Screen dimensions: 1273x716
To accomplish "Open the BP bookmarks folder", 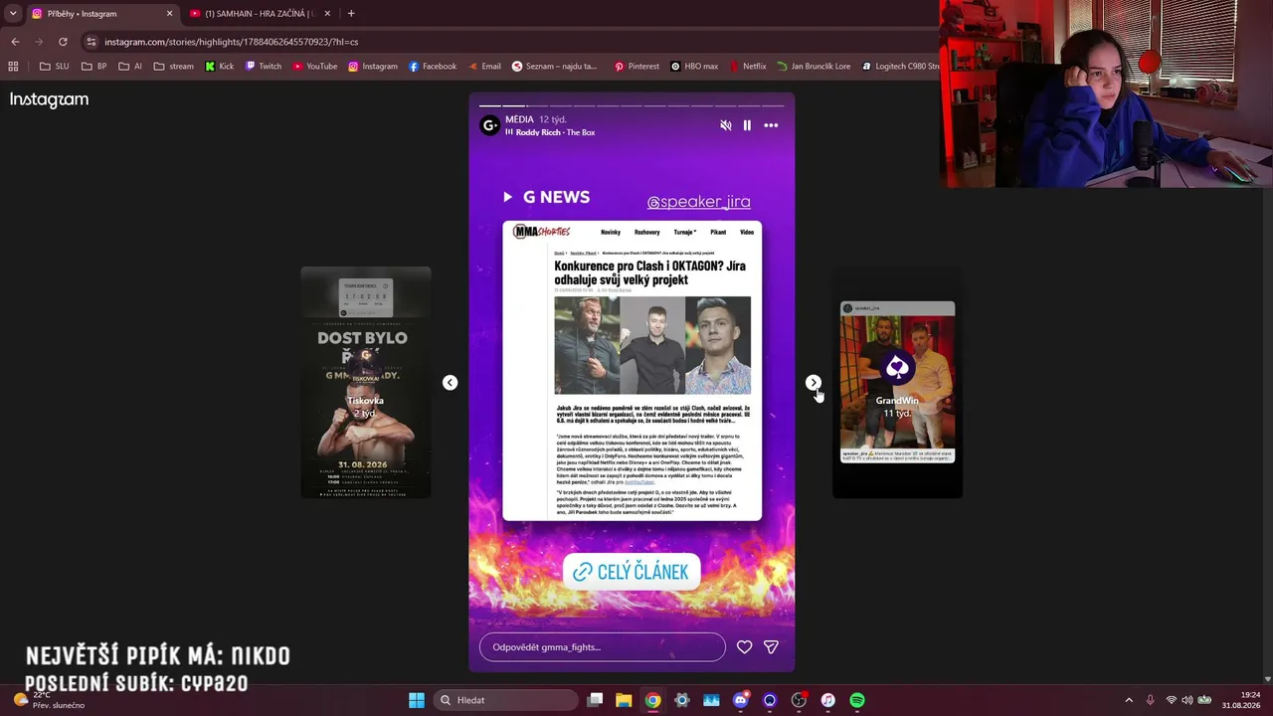I will [94, 67].
